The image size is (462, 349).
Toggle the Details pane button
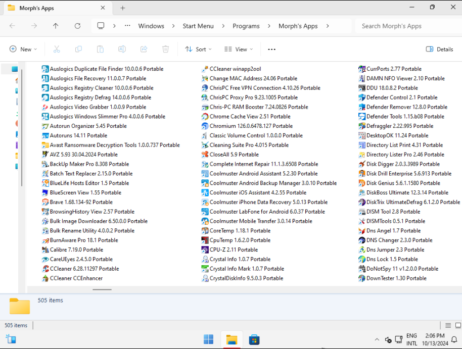tap(439, 49)
